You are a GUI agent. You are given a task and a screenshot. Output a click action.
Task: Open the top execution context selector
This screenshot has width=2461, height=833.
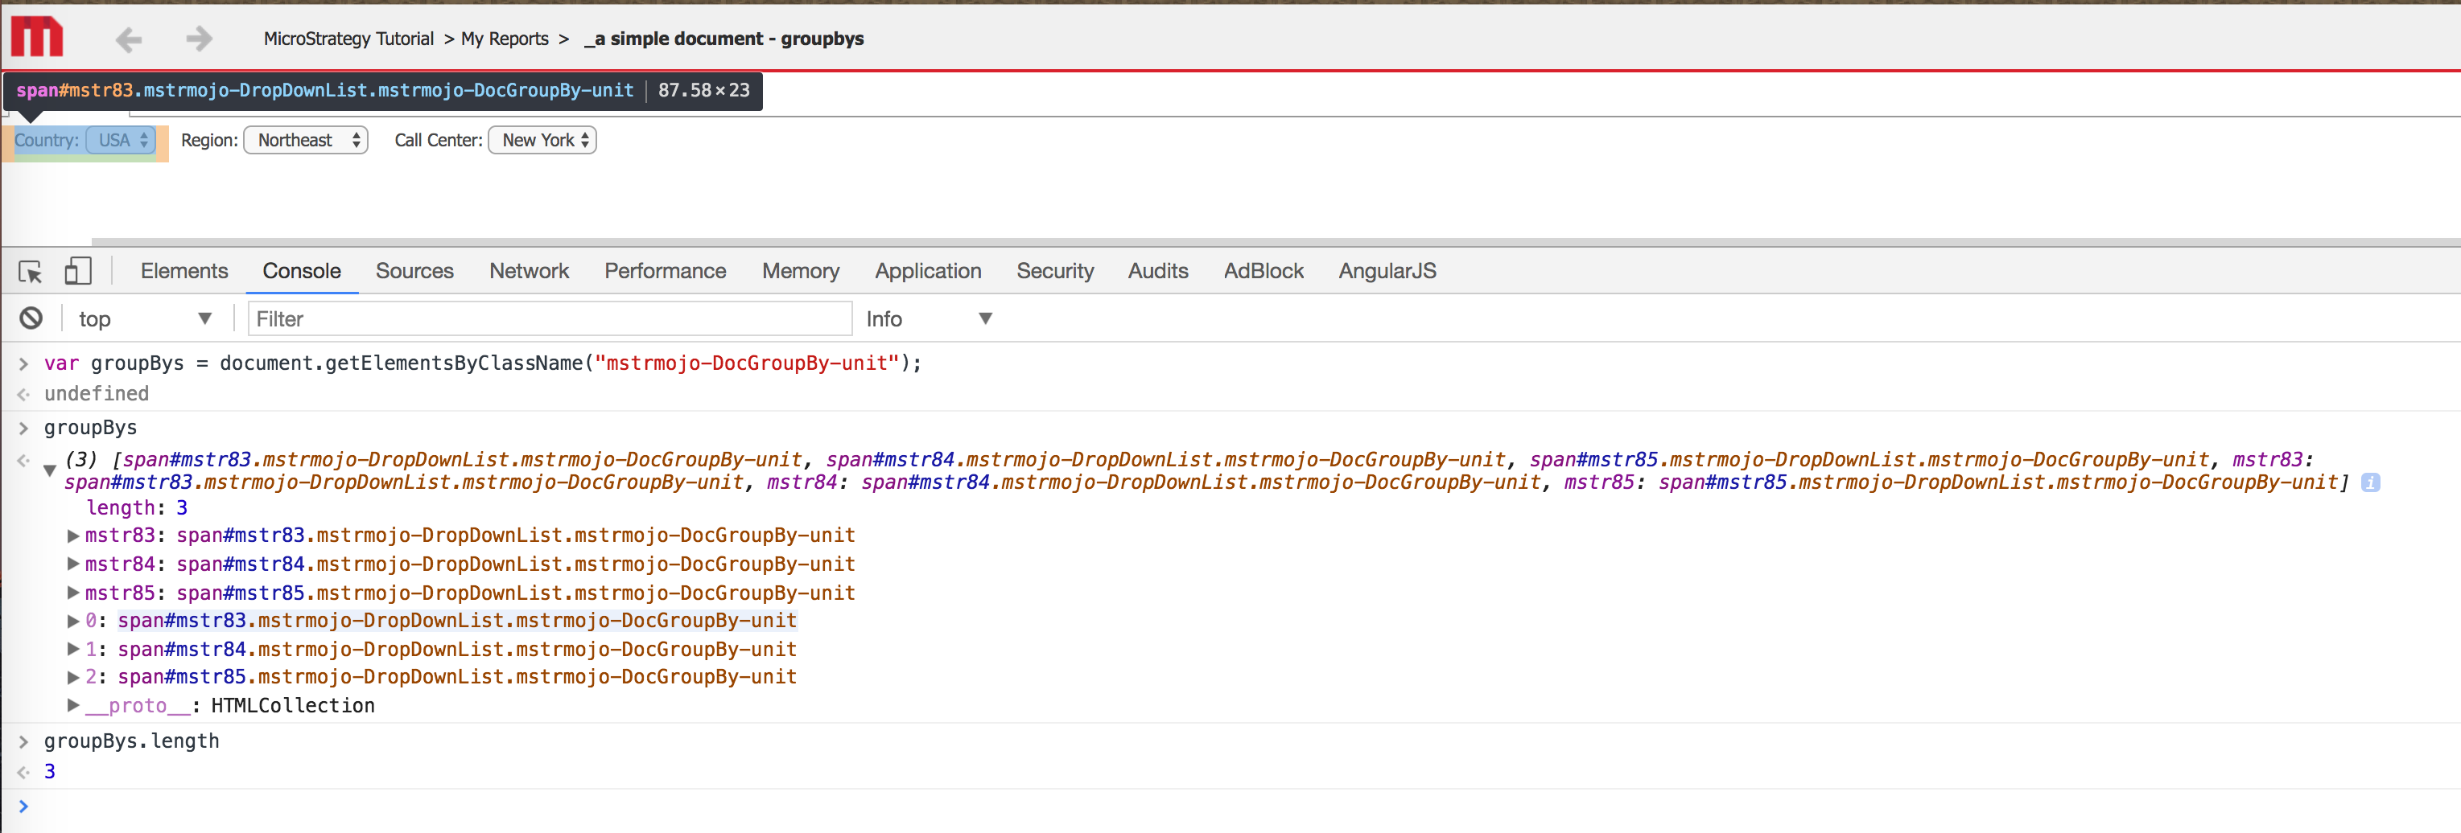click(143, 318)
